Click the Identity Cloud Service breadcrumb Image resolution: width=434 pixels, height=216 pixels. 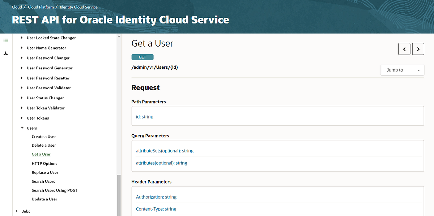(78, 7)
